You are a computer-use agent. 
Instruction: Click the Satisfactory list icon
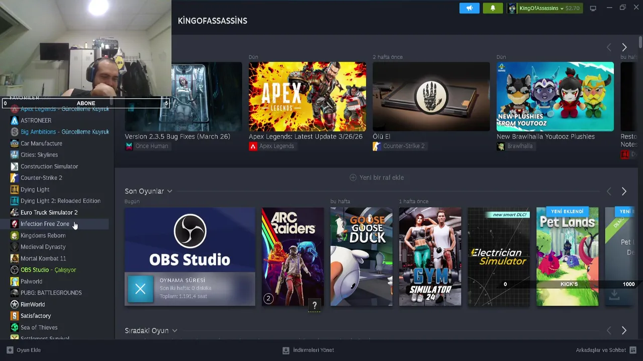tap(15, 316)
